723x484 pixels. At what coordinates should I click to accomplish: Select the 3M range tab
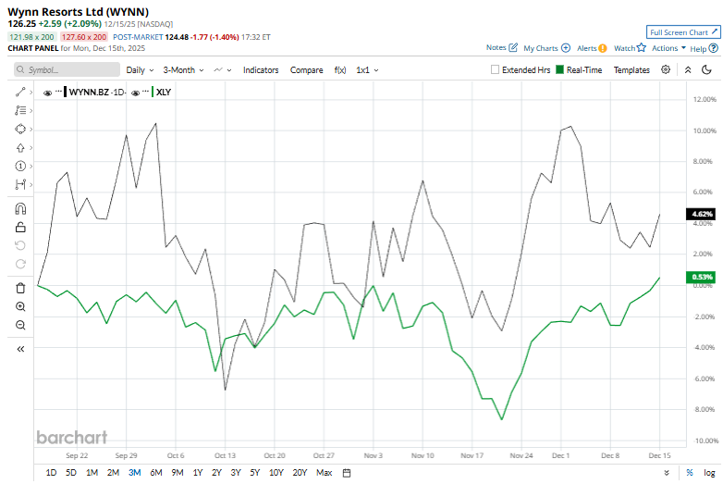coord(134,473)
